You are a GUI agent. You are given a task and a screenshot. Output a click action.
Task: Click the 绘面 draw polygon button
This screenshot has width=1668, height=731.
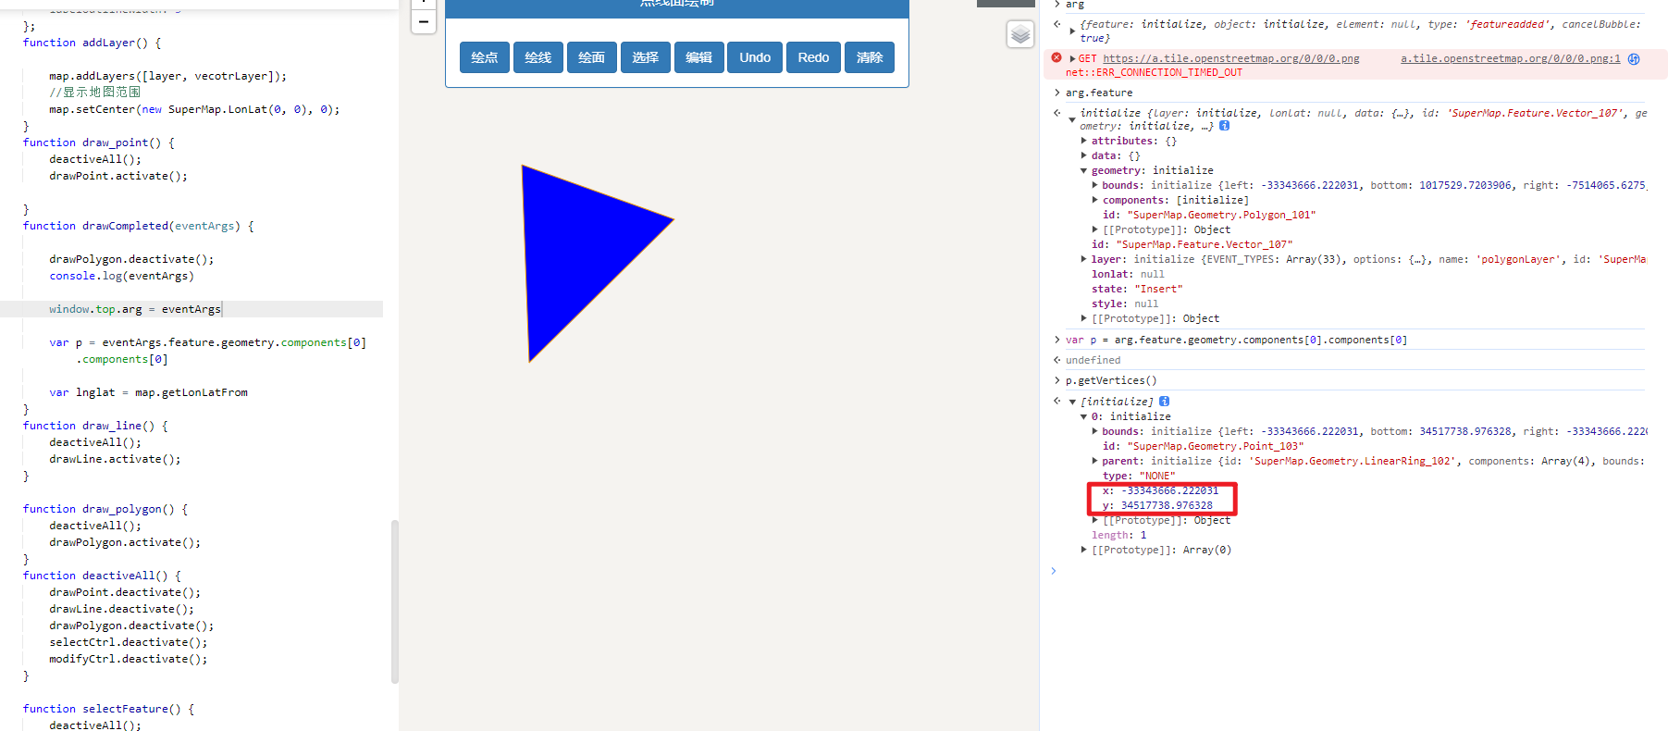591,57
